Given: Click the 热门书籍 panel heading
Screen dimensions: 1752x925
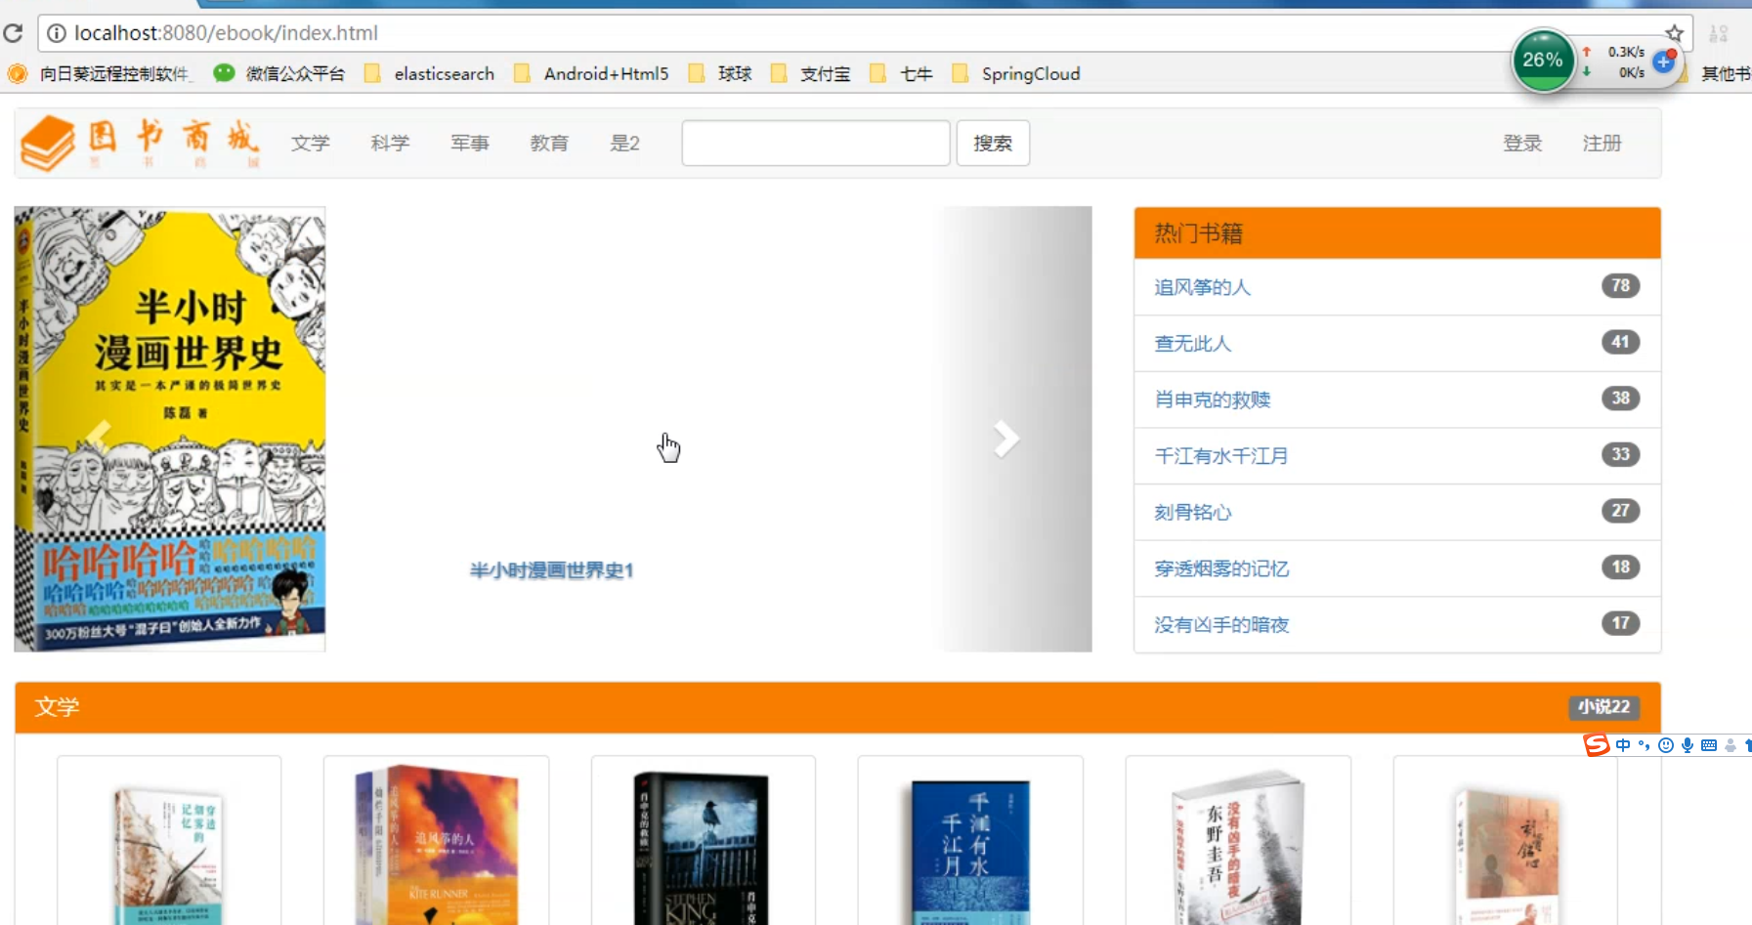Looking at the screenshot, I should [x=1199, y=233].
